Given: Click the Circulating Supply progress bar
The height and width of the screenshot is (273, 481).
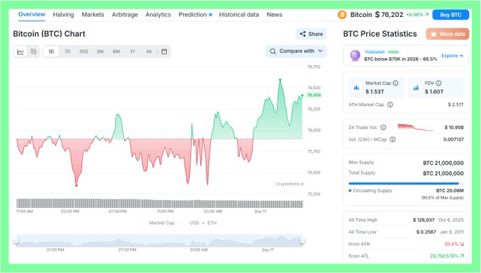Looking at the screenshot, I should pyautogui.click(x=406, y=183).
